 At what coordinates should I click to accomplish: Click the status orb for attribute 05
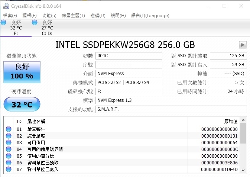(9, 156)
